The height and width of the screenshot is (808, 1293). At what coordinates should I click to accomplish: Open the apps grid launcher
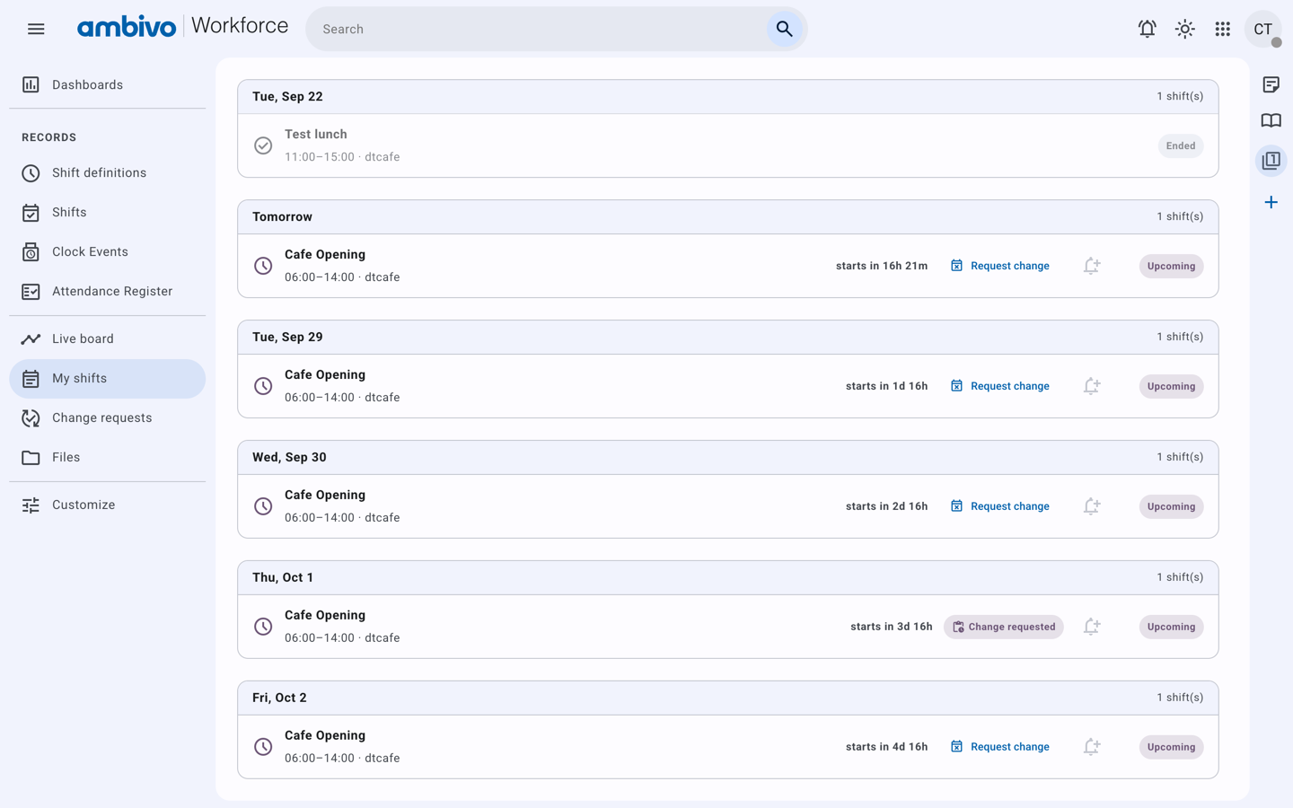coord(1222,29)
